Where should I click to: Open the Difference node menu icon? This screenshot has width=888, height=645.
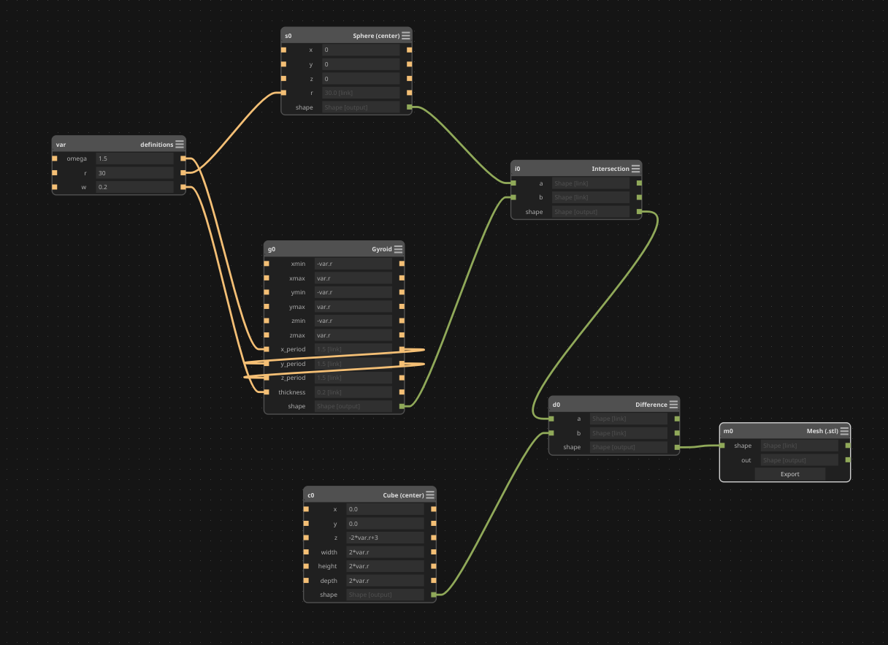click(x=673, y=405)
